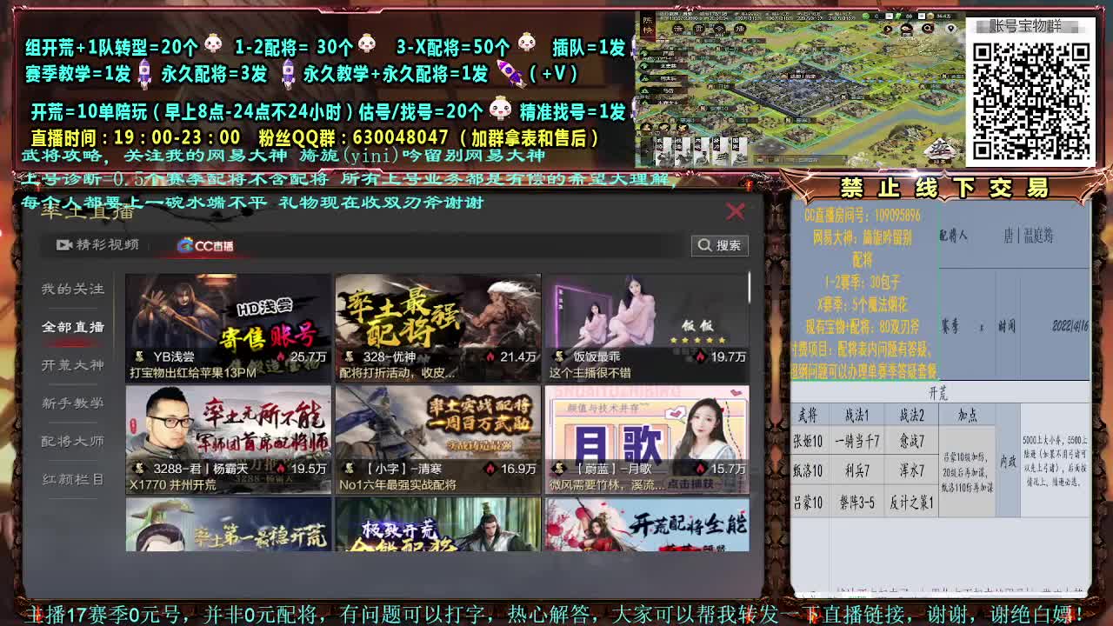Click the arrow play icon on game map
Image resolution: width=1113 pixels, height=626 pixels.
coord(888,29)
